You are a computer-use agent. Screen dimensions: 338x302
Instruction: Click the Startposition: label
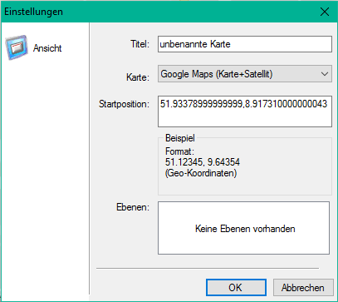[x=124, y=104]
